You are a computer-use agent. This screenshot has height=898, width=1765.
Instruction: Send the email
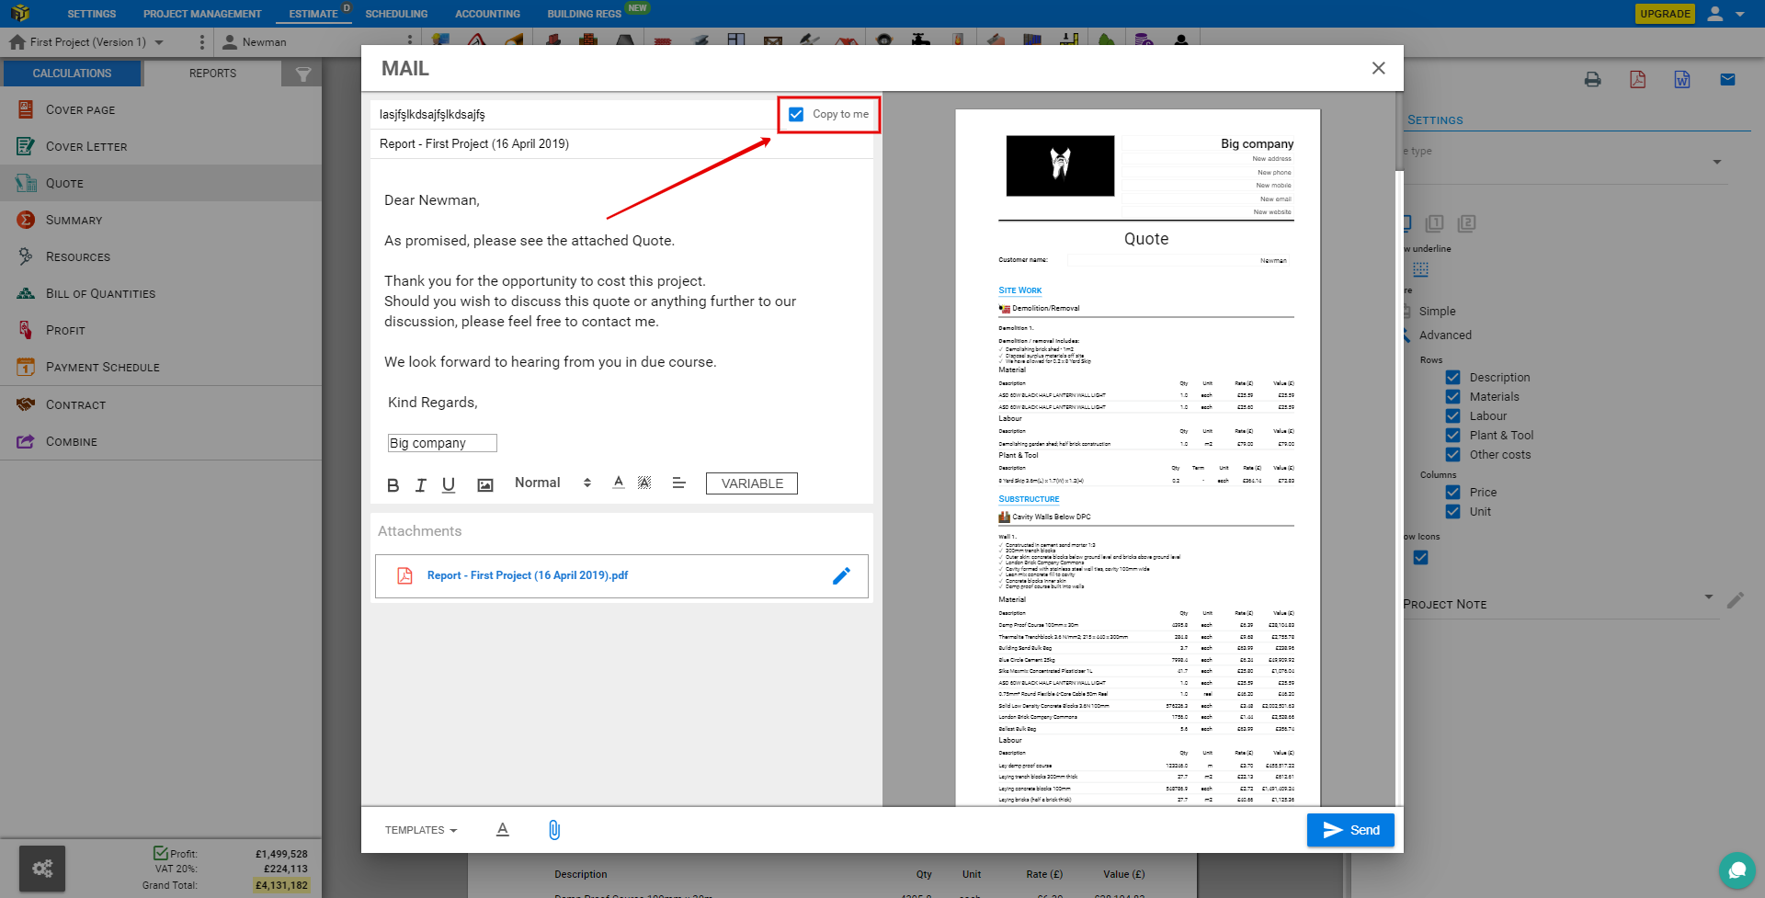pyautogui.click(x=1350, y=830)
